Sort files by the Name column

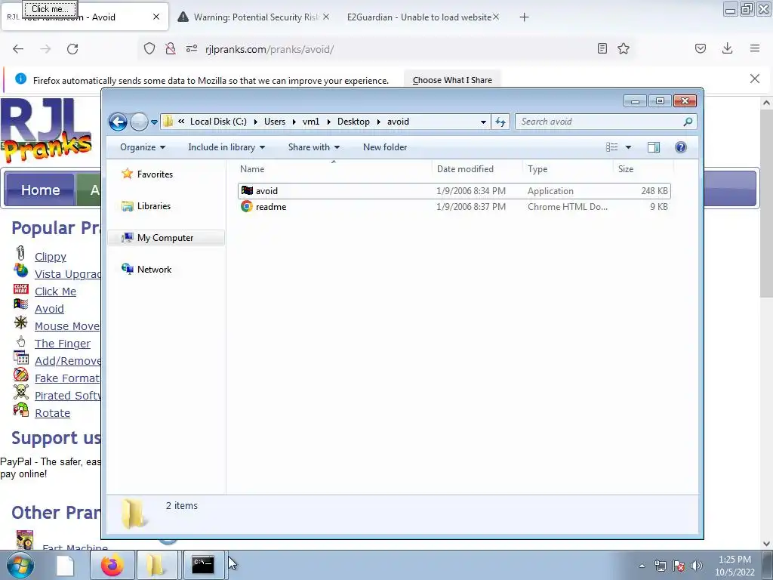(x=333, y=168)
